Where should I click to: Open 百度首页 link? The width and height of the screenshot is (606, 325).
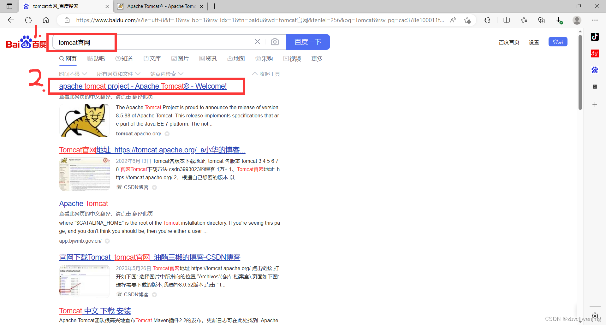coord(509,42)
